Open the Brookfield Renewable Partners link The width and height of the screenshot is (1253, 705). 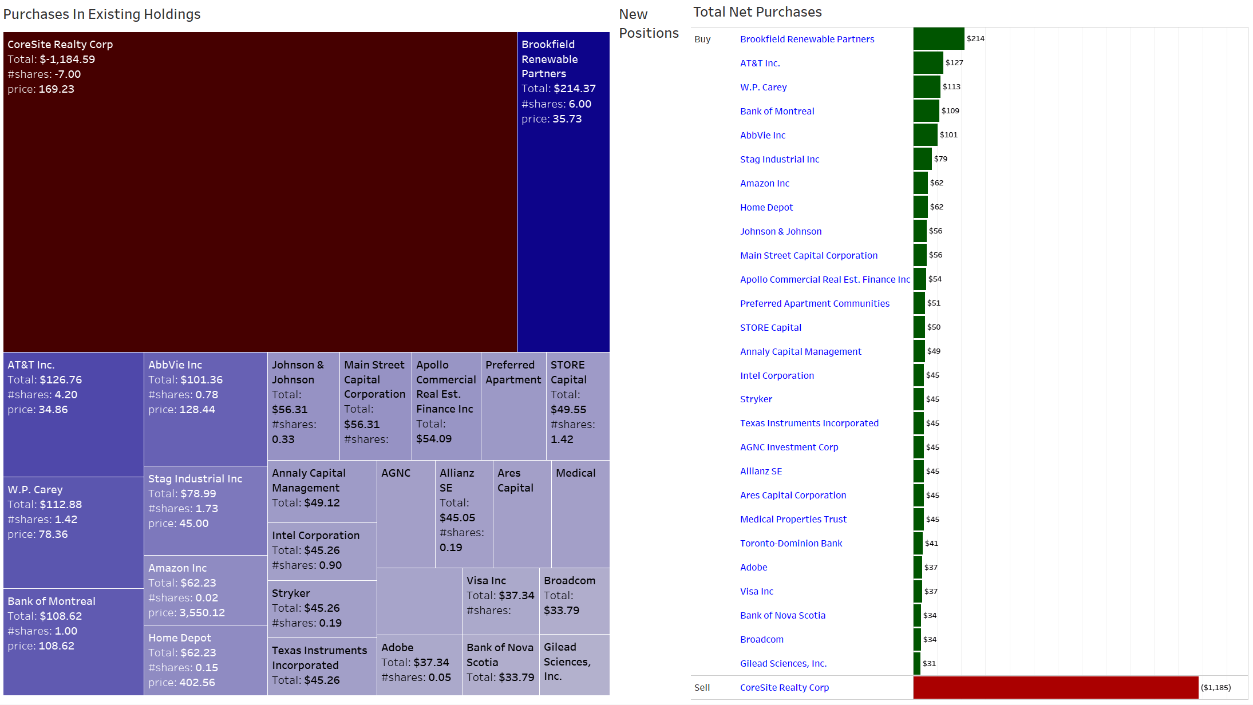click(x=807, y=39)
